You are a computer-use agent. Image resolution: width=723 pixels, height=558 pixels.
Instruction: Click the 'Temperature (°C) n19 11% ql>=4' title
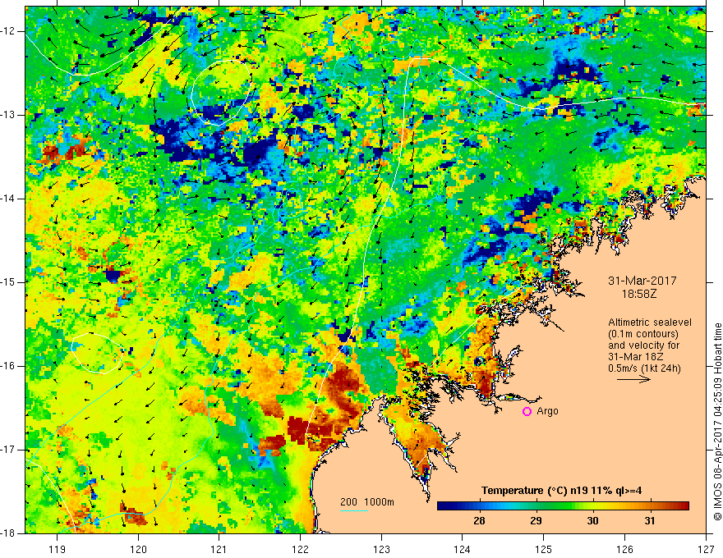pyautogui.click(x=561, y=491)
